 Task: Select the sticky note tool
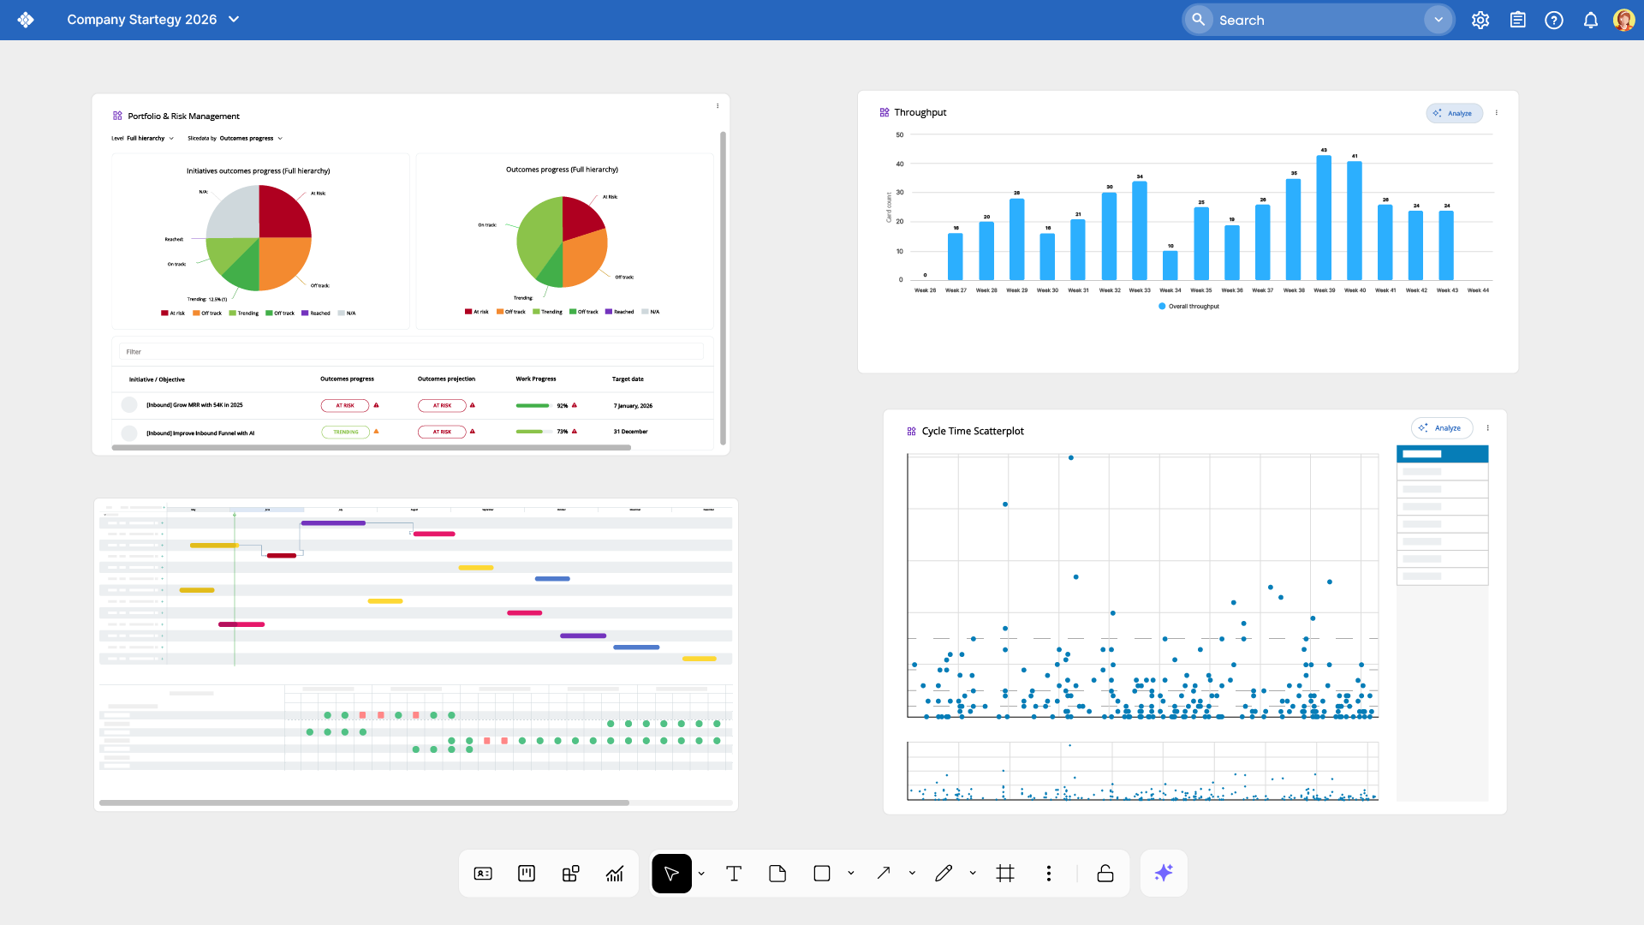click(777, 874)
